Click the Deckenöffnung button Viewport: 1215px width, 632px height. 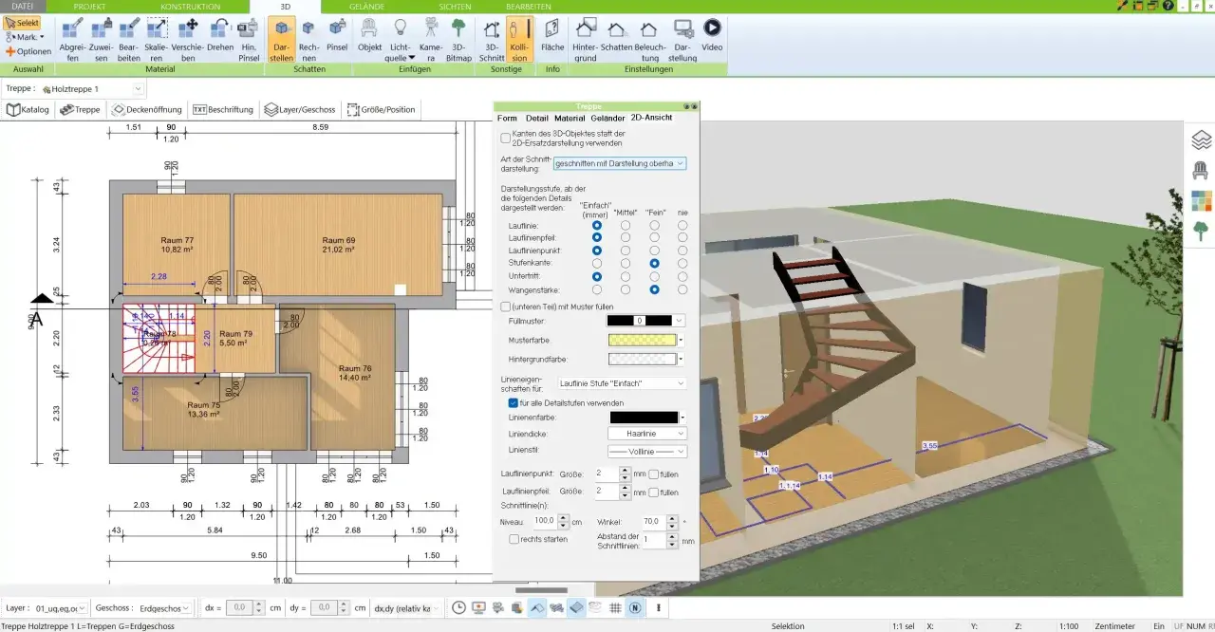146,109
